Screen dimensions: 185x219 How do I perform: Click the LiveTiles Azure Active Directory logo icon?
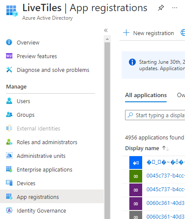pos(12,11)
